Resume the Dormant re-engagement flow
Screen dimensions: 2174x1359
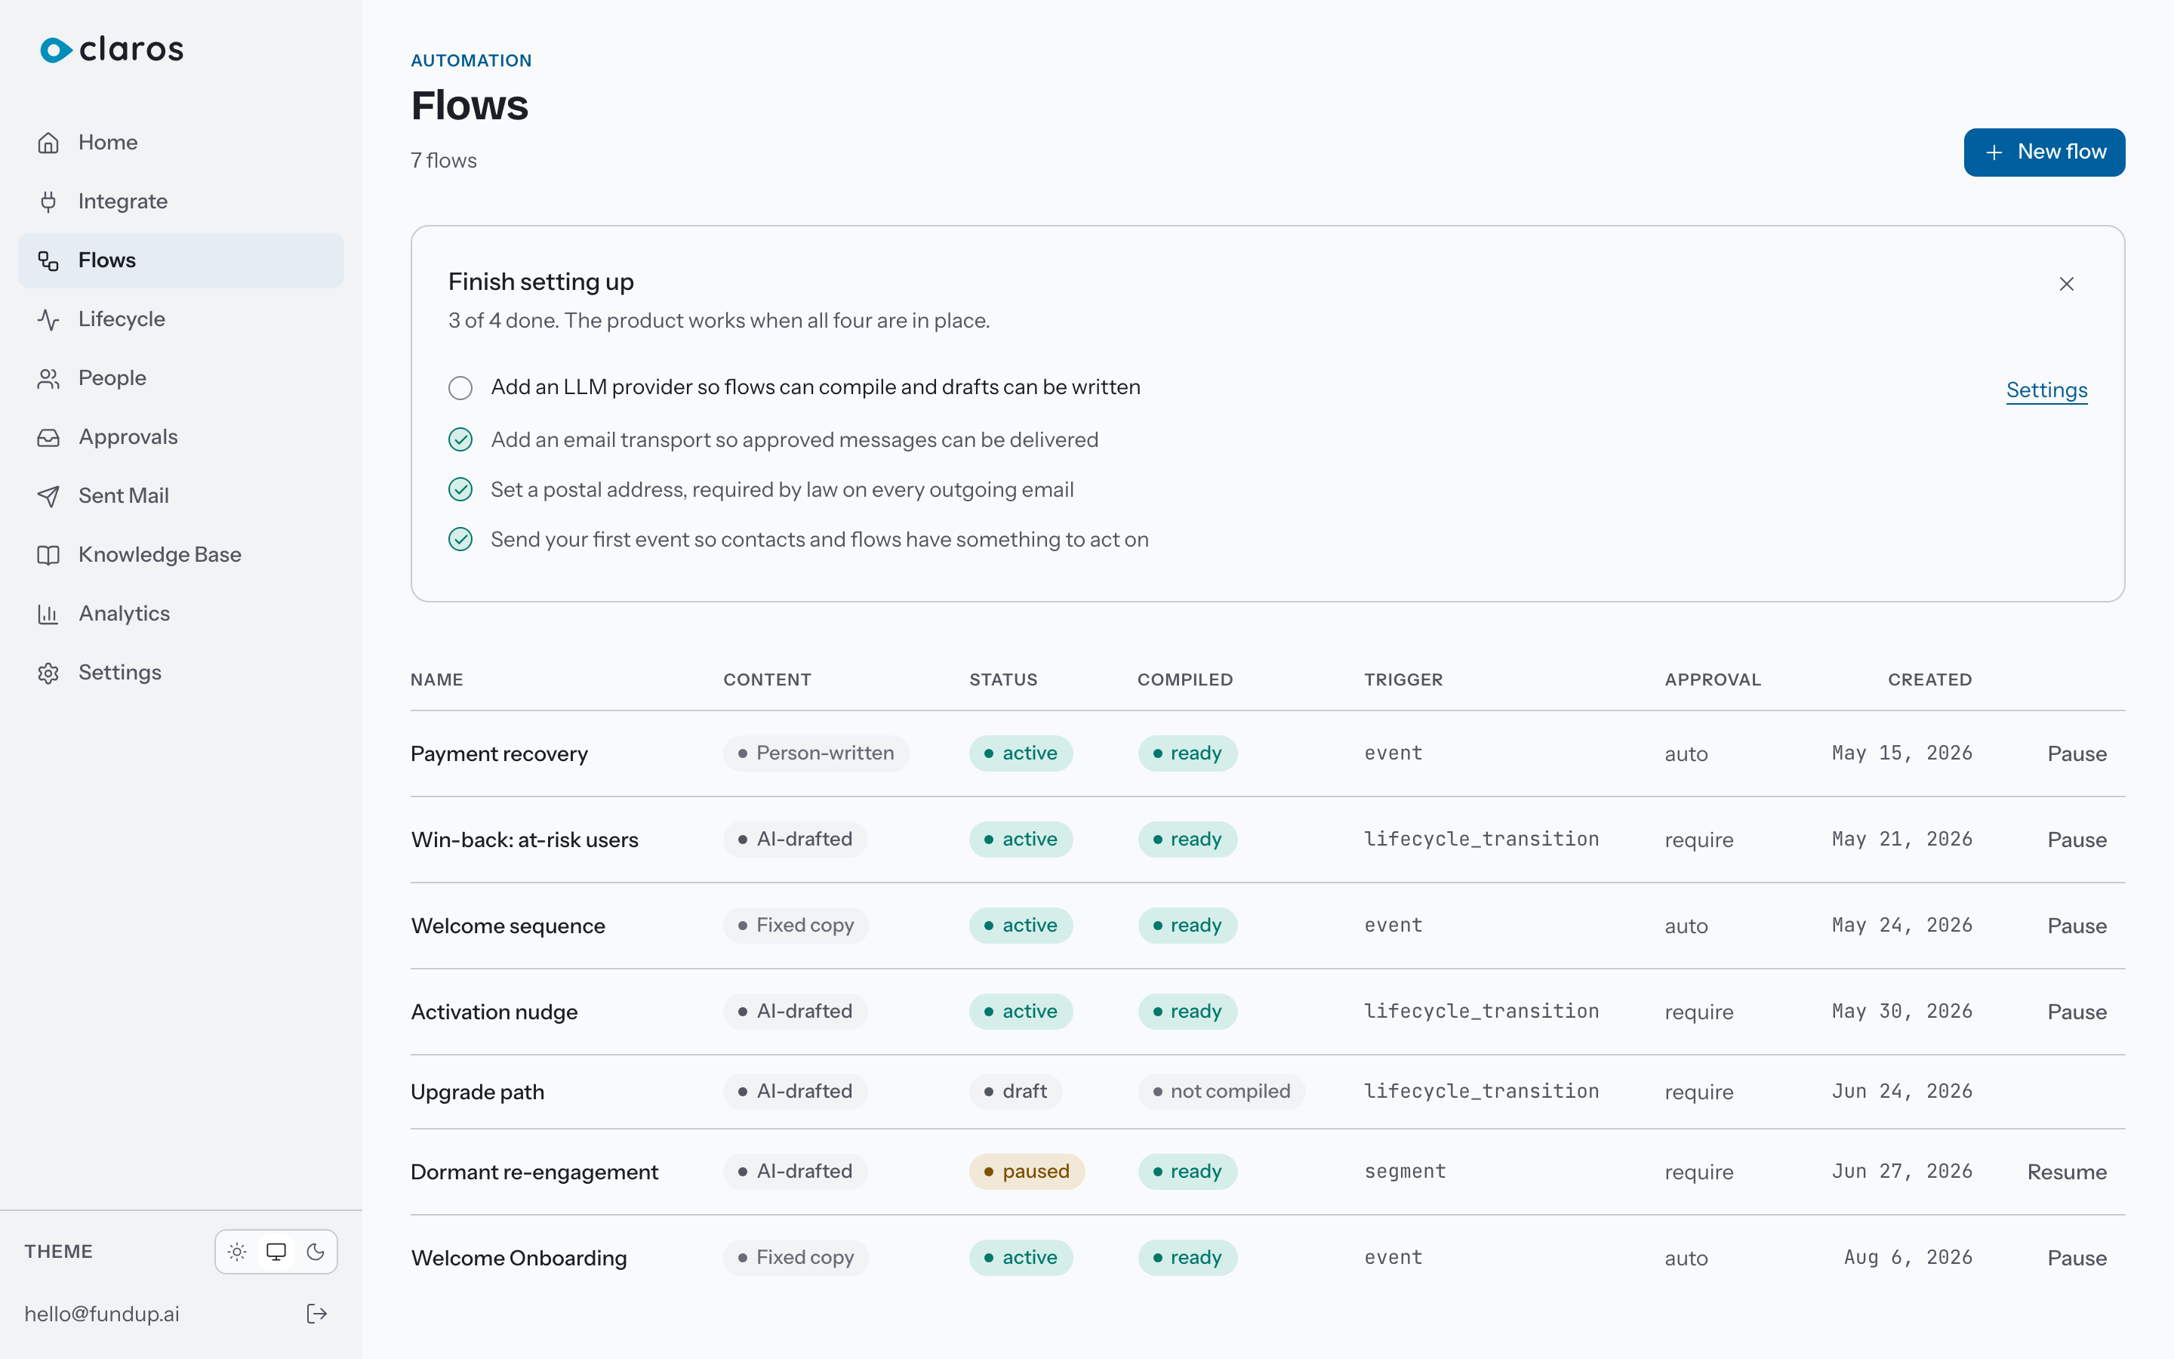pyautogui.click(x=2067, y=1172)
